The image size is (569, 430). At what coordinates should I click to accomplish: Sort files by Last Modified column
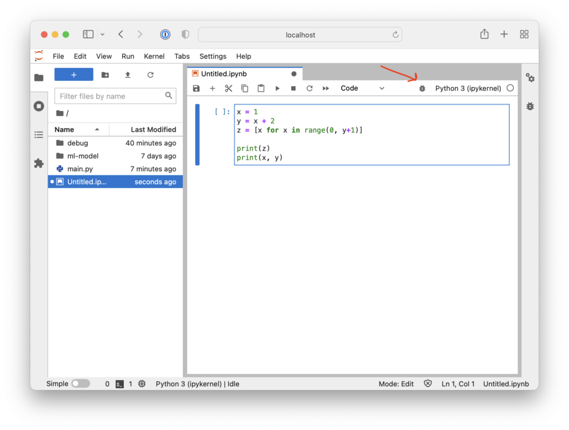point(146,129)
